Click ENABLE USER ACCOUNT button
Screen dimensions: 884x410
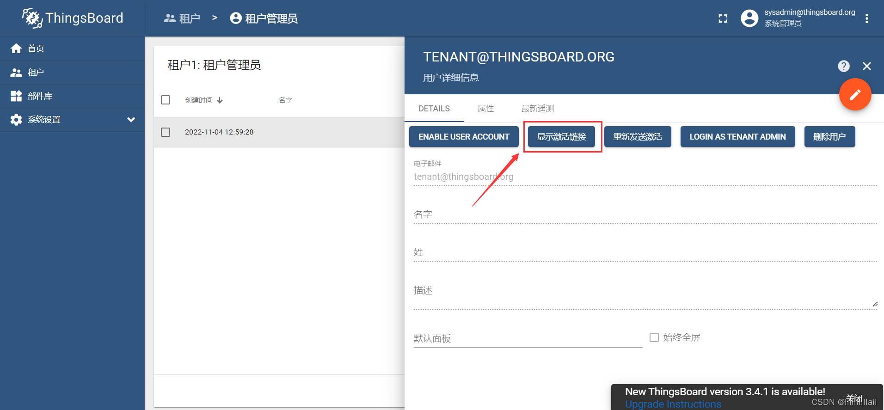point(464,137)
